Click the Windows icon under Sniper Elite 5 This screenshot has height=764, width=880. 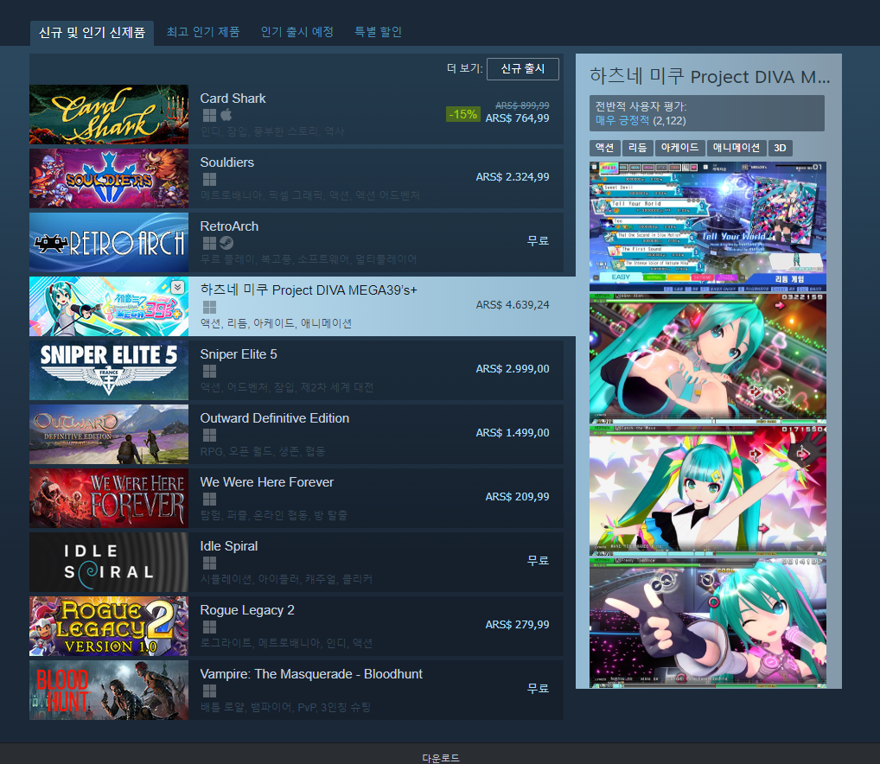pyautogui.click(x=209, y=371)
